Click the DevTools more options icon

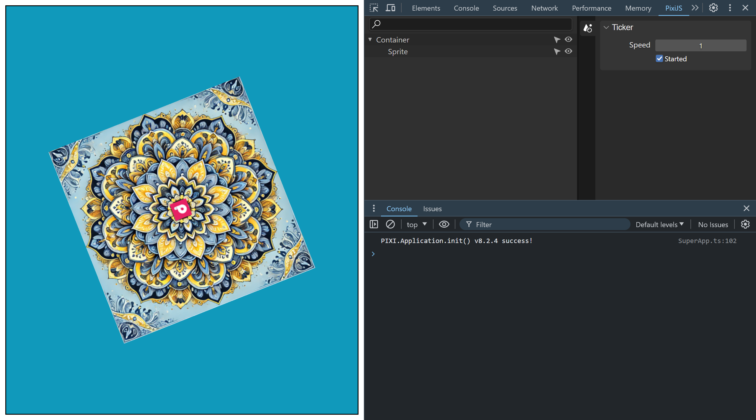click(730, 7)
